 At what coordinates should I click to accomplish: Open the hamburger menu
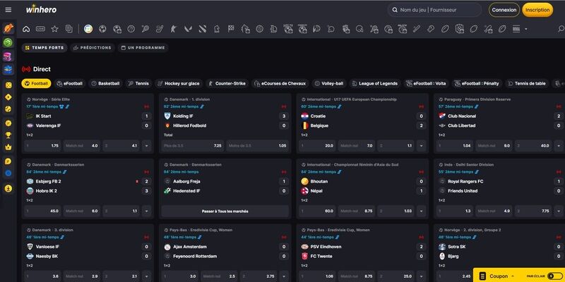[x=8, y=10]
